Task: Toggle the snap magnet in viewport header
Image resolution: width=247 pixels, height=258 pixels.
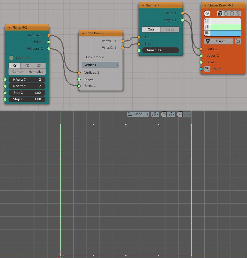Action: click(164, 114)
